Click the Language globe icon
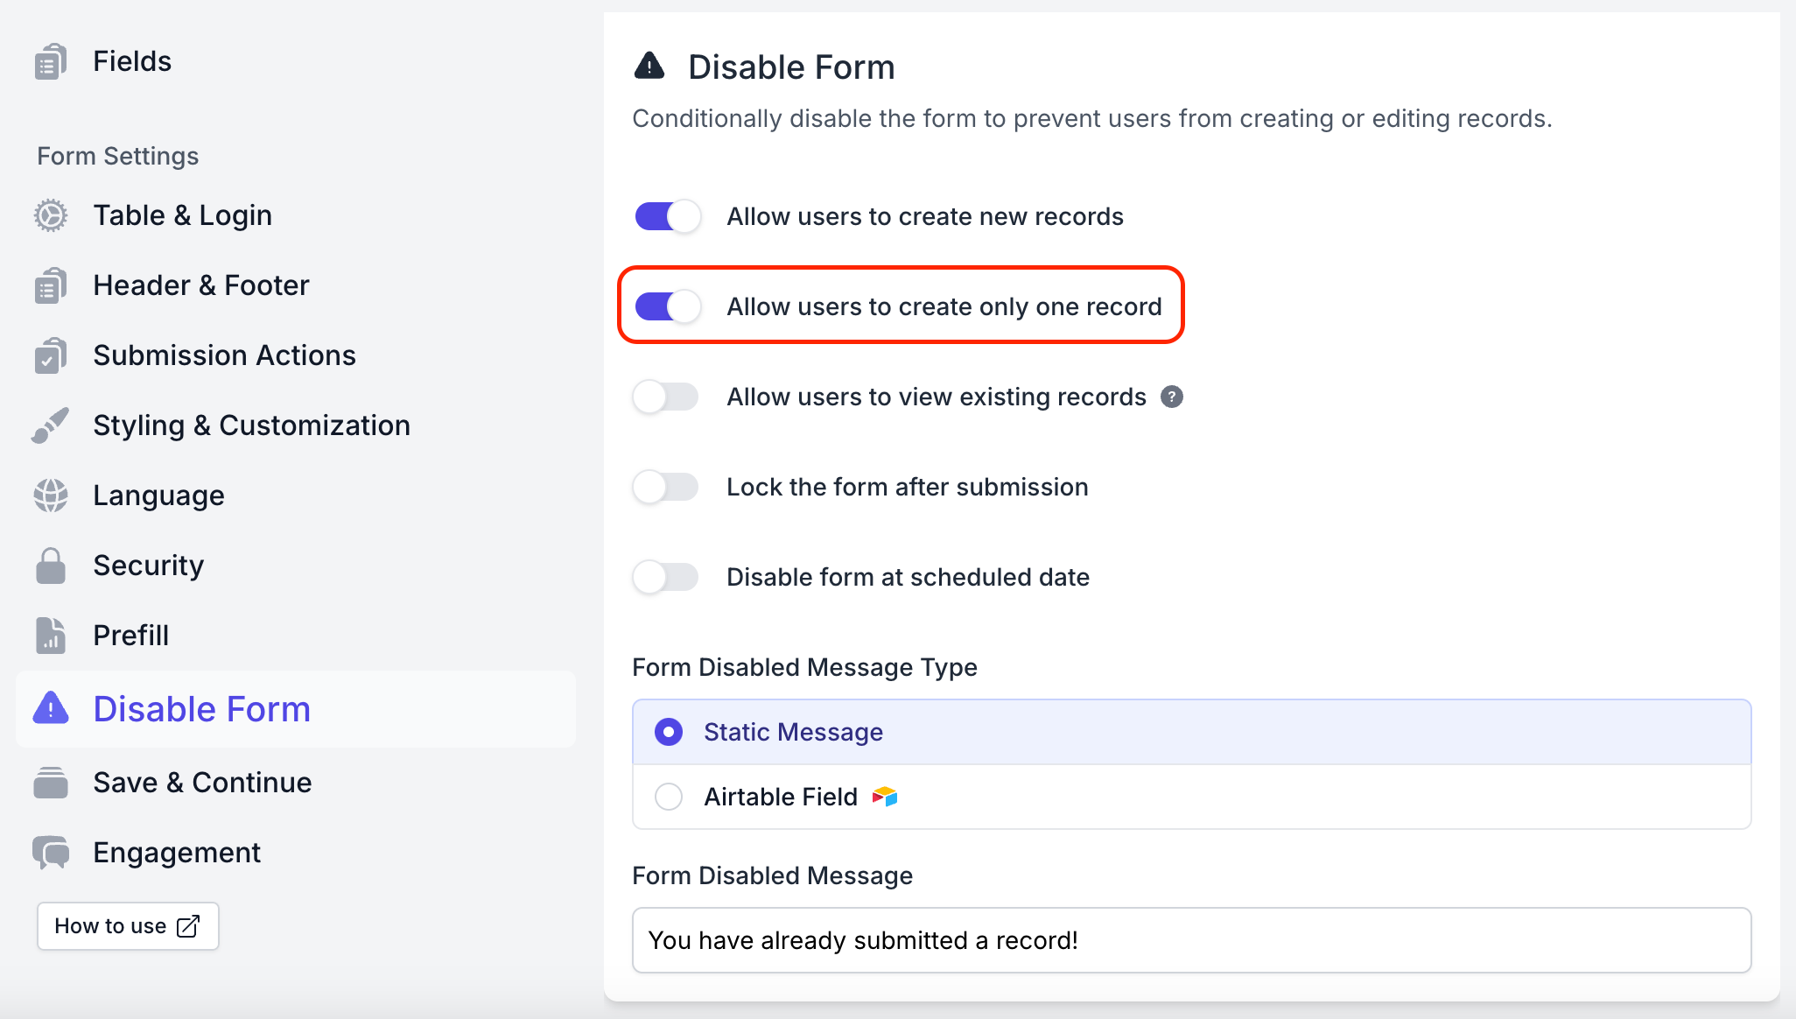The width and height of the screenshot is (1796, 1019). point(51,495)
